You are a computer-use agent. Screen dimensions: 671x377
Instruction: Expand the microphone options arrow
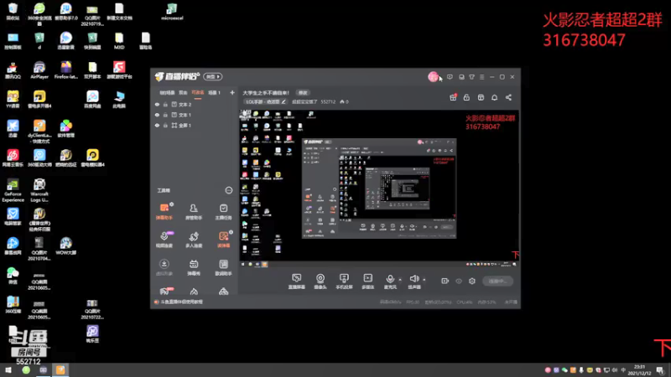click(400, 280)
